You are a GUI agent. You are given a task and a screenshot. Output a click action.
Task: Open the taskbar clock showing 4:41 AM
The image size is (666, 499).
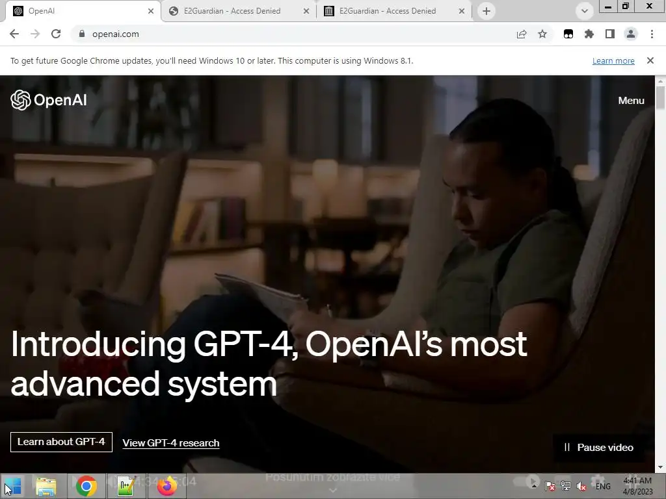637,486
